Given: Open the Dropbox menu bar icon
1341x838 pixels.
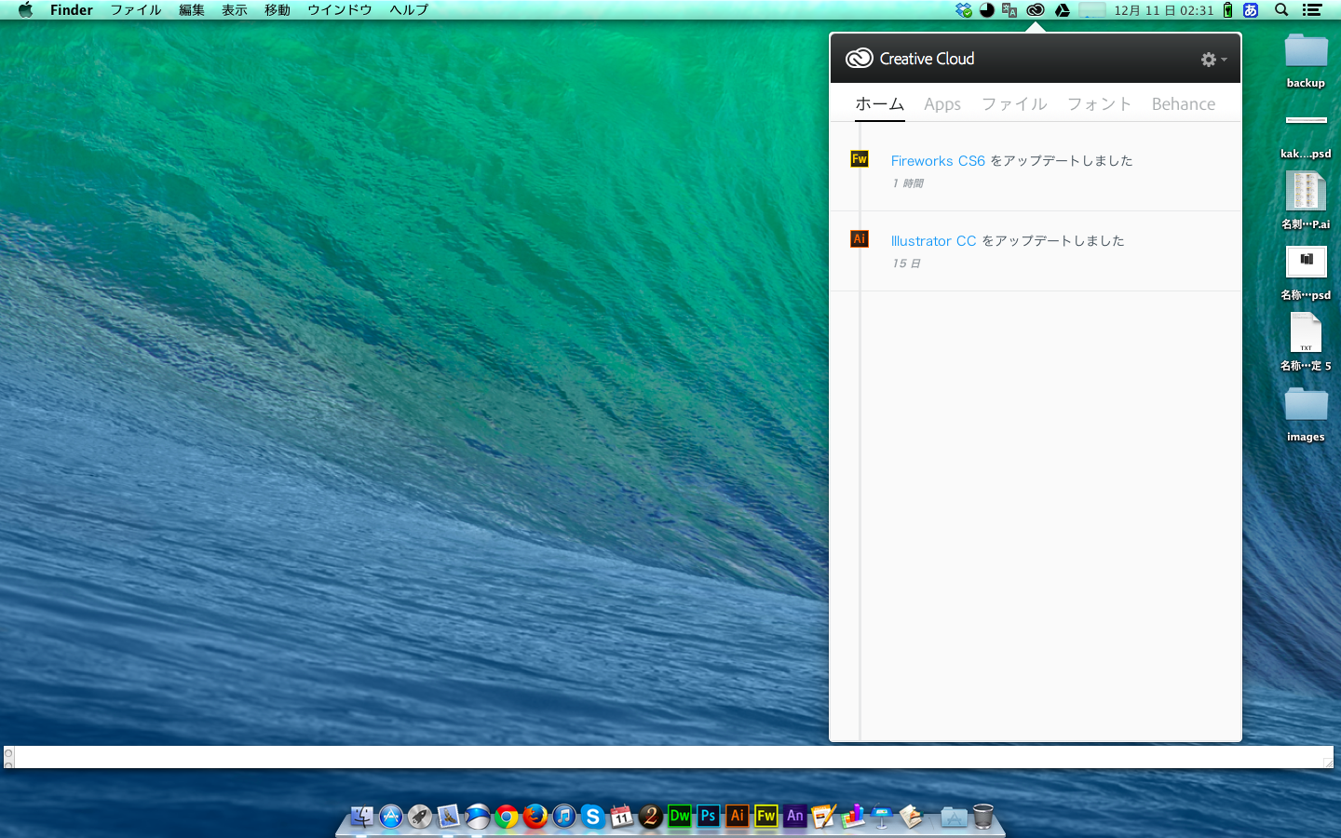Looking at the screenshot, I should [964, 10].
